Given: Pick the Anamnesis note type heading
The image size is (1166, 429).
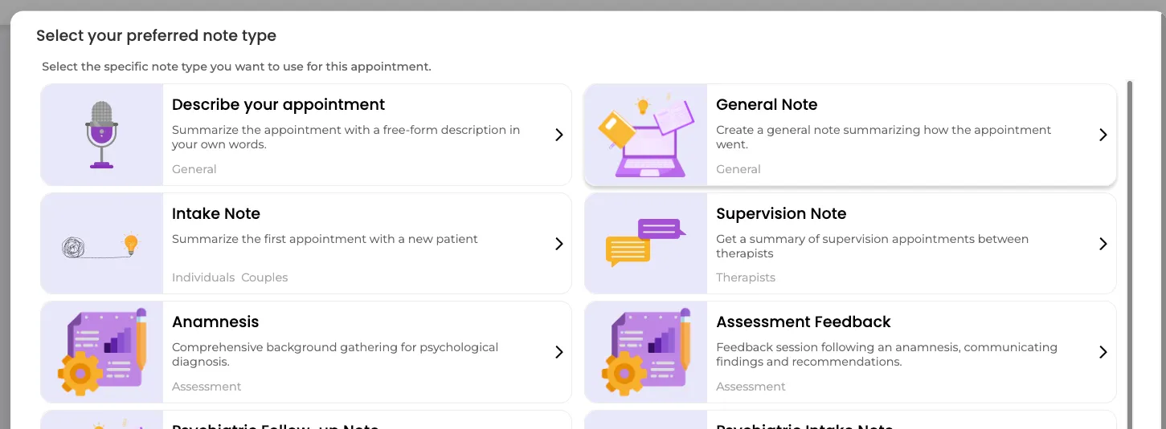Looking at the screenshot, I should [x=215, y=322].
